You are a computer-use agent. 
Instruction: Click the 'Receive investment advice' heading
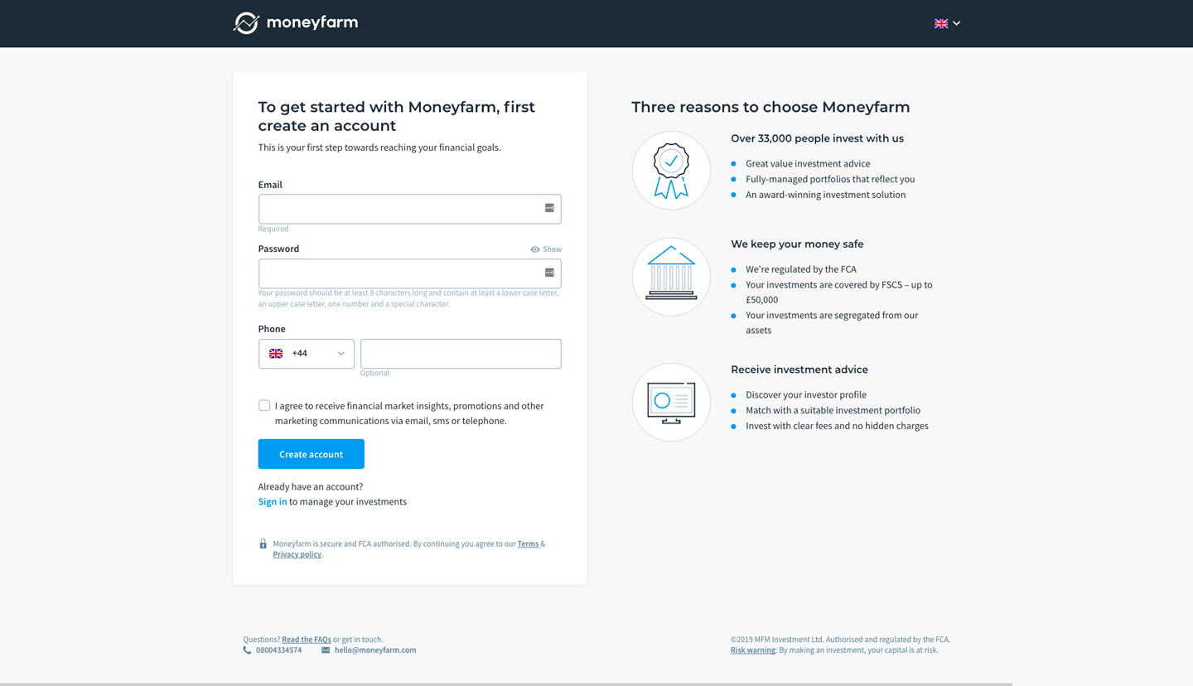799,370
